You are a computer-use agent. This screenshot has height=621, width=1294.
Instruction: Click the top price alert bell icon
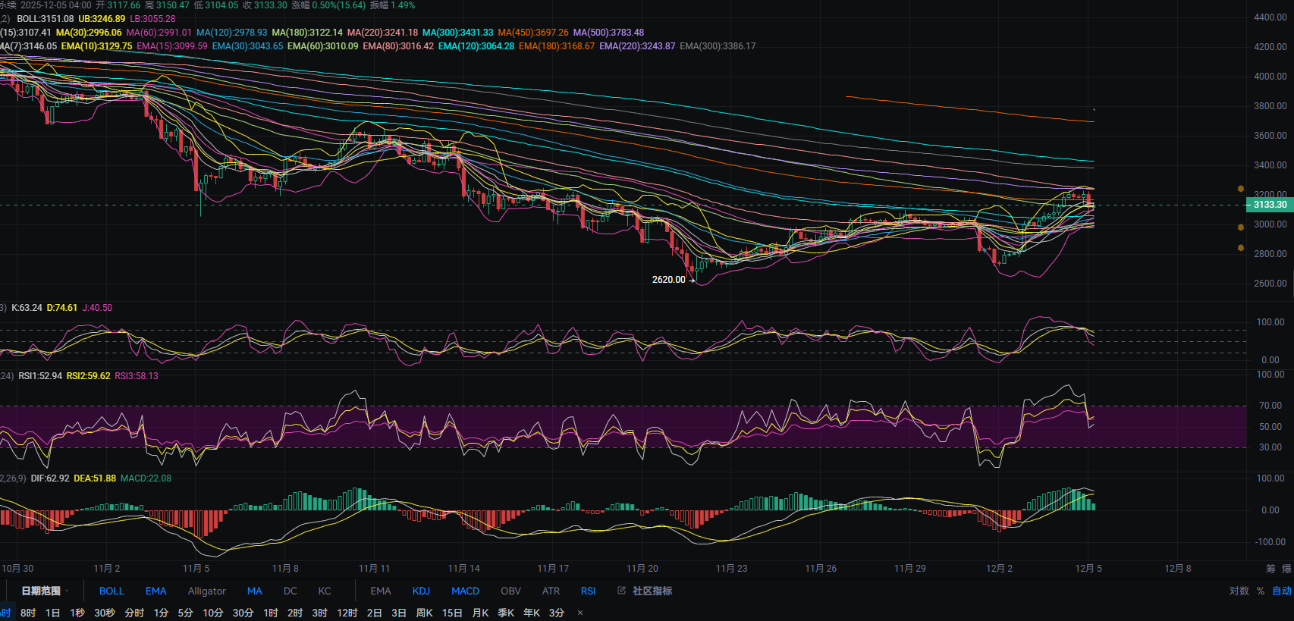[x=1241, y=189]
